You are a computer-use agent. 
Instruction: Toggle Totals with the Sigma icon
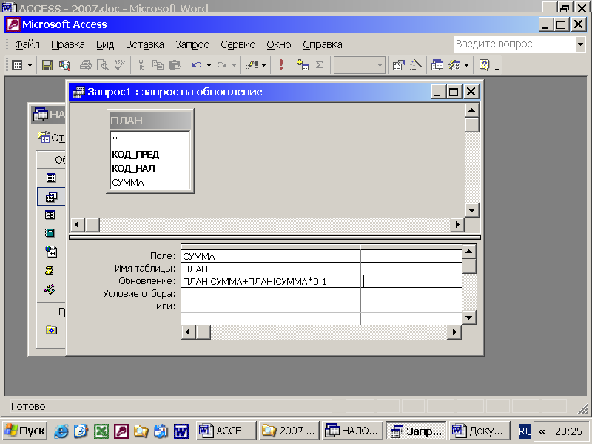pyautogui.click(x=320, y=65)
